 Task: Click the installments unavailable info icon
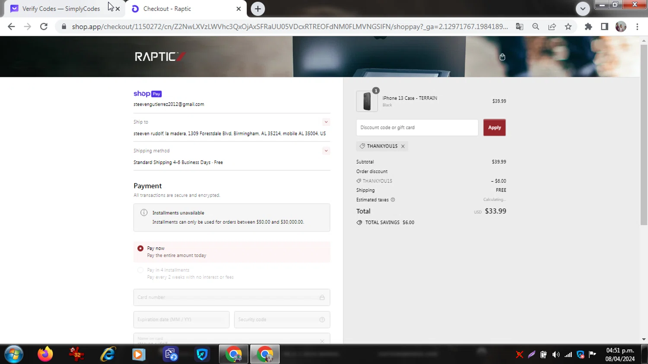click(144, 213)
